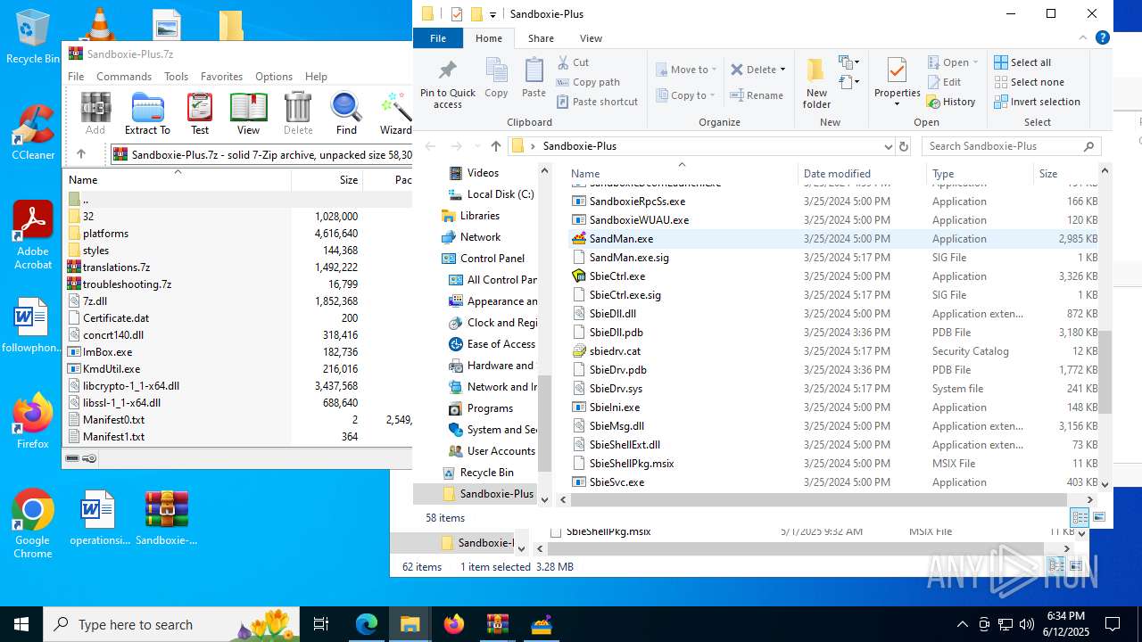Switch to the Share ribbon tab

pos(541,38)
